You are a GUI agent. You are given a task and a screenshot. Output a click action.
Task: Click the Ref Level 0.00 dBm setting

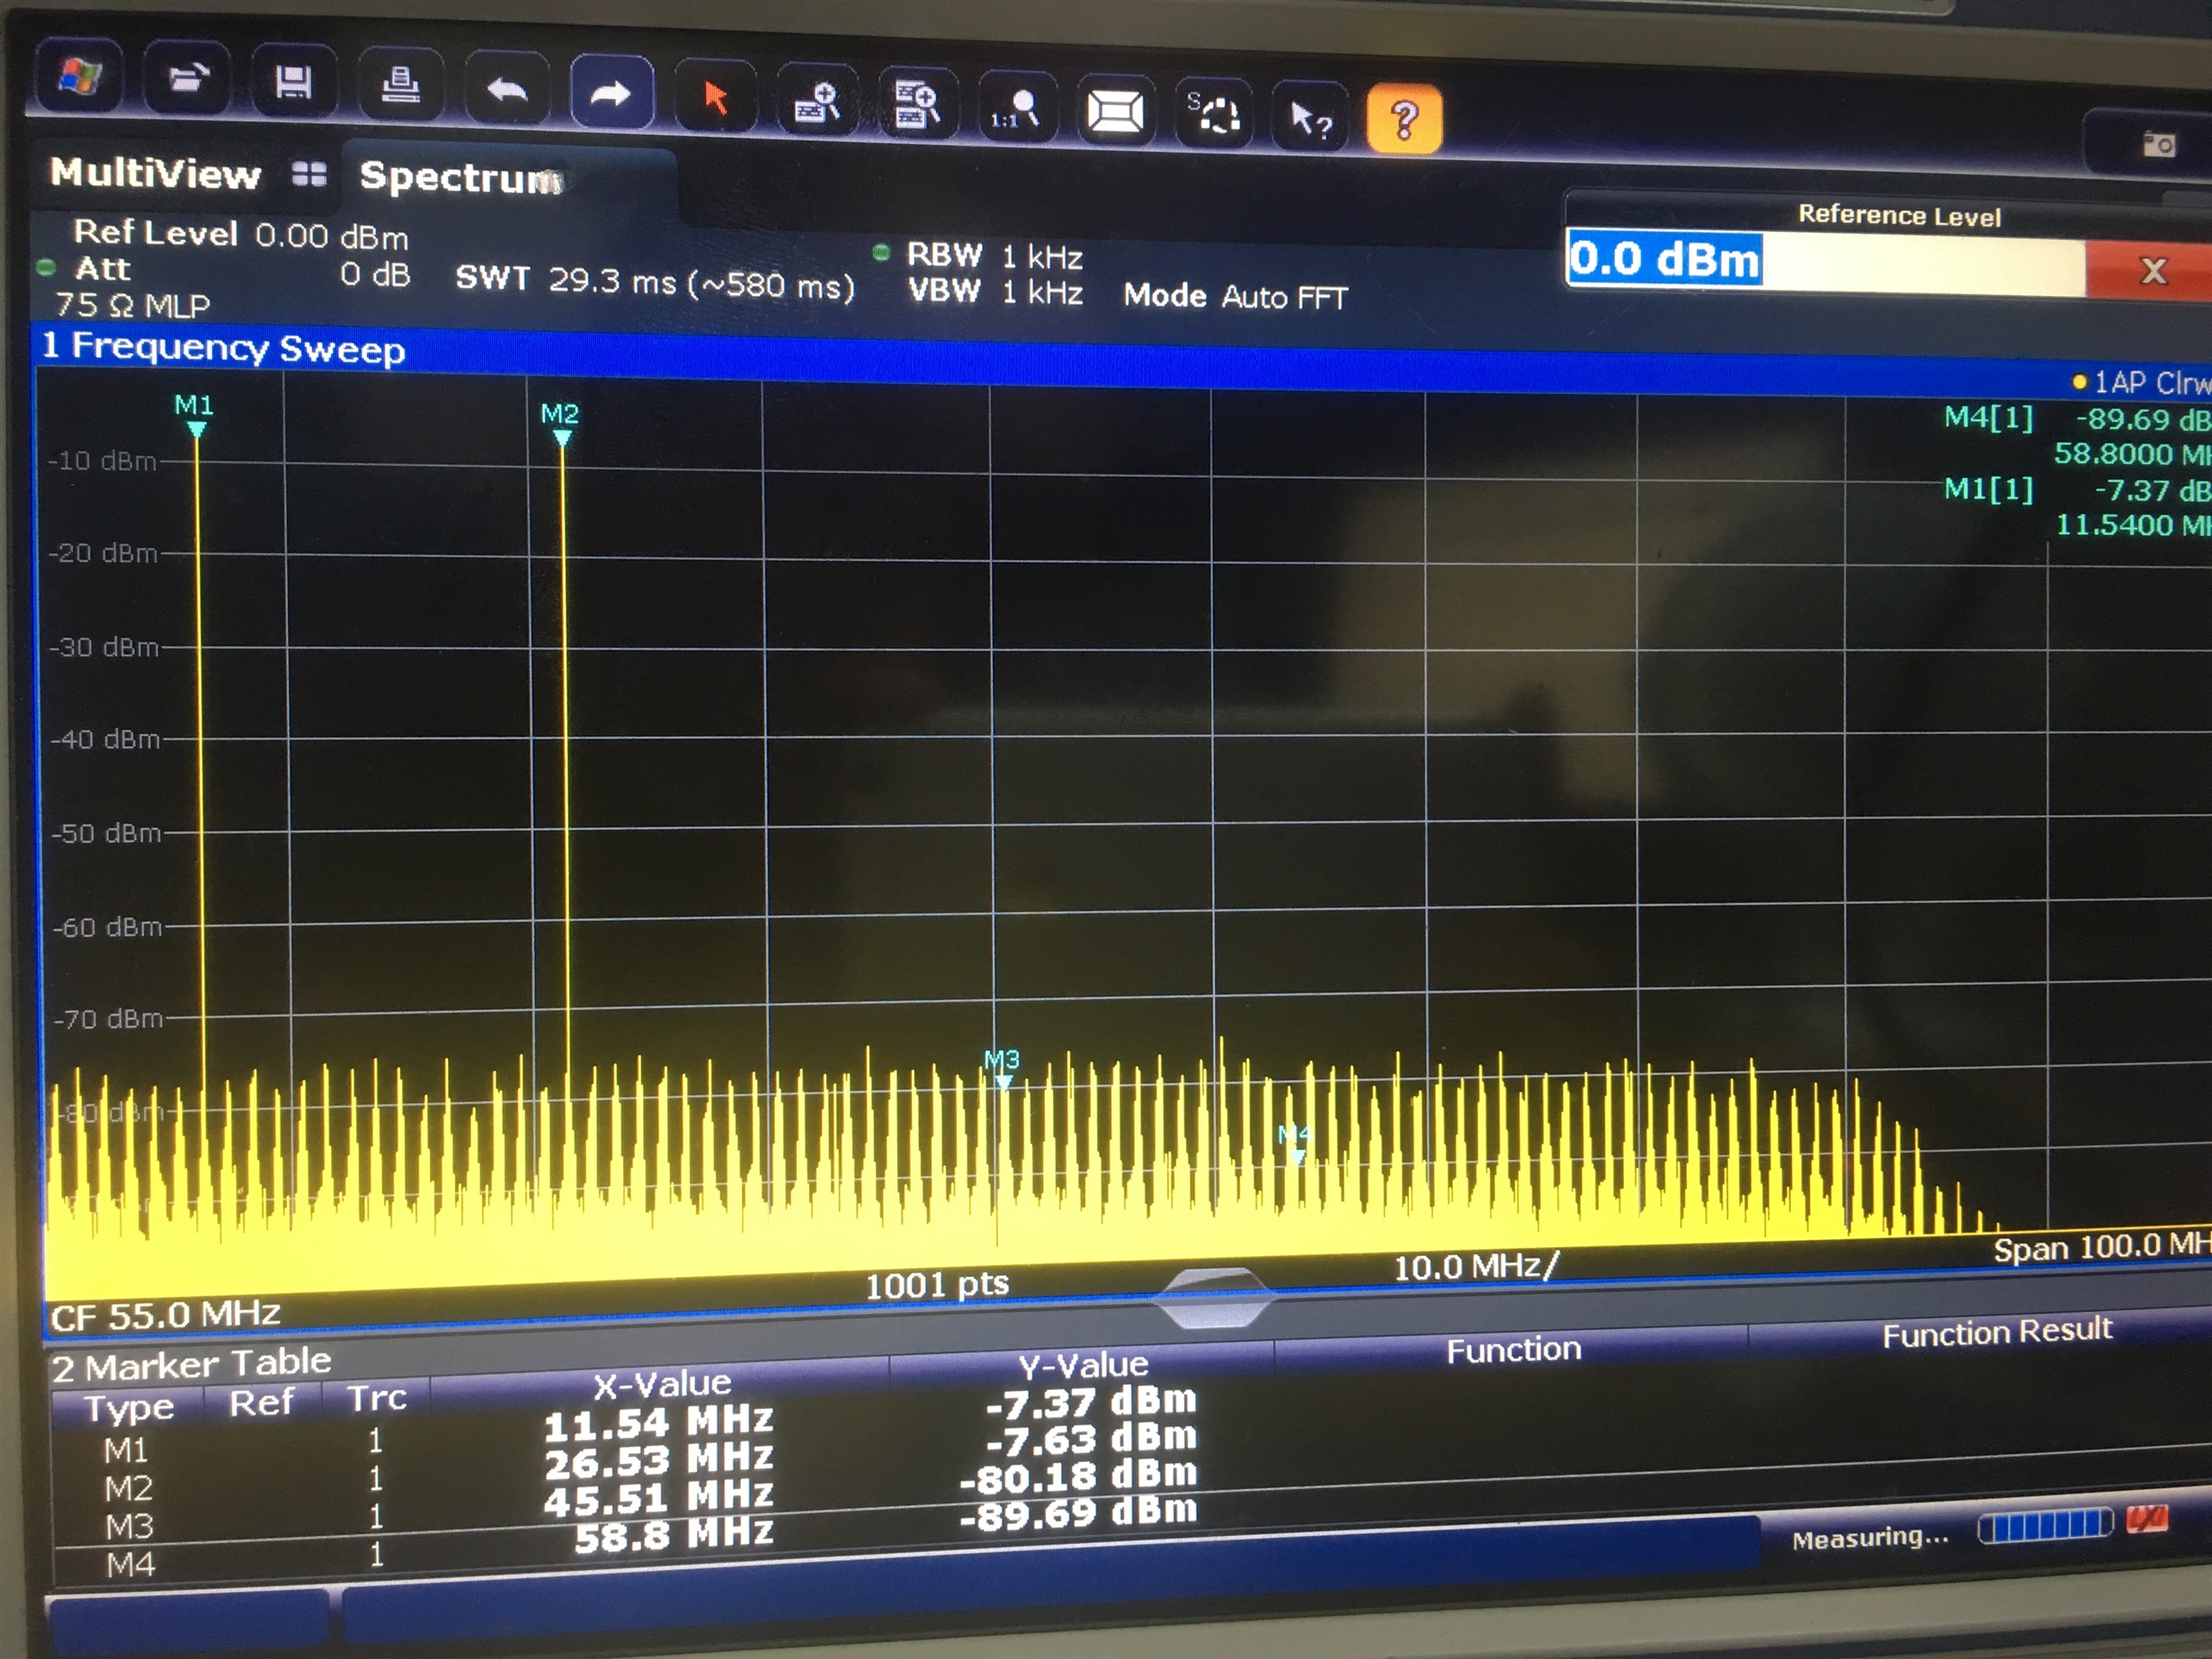pos(241,235)
